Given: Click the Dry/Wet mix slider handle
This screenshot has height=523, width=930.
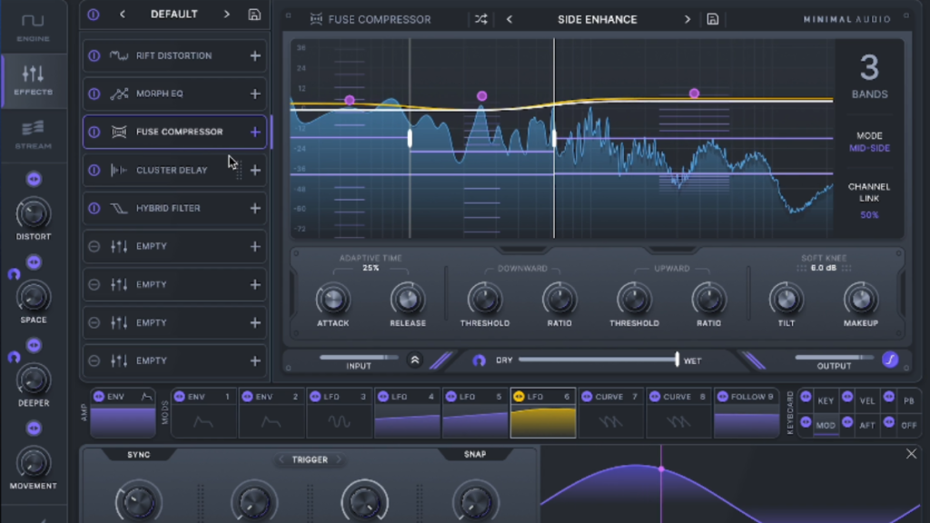Looking at the screenshot, I should click(x=677, y=359).
